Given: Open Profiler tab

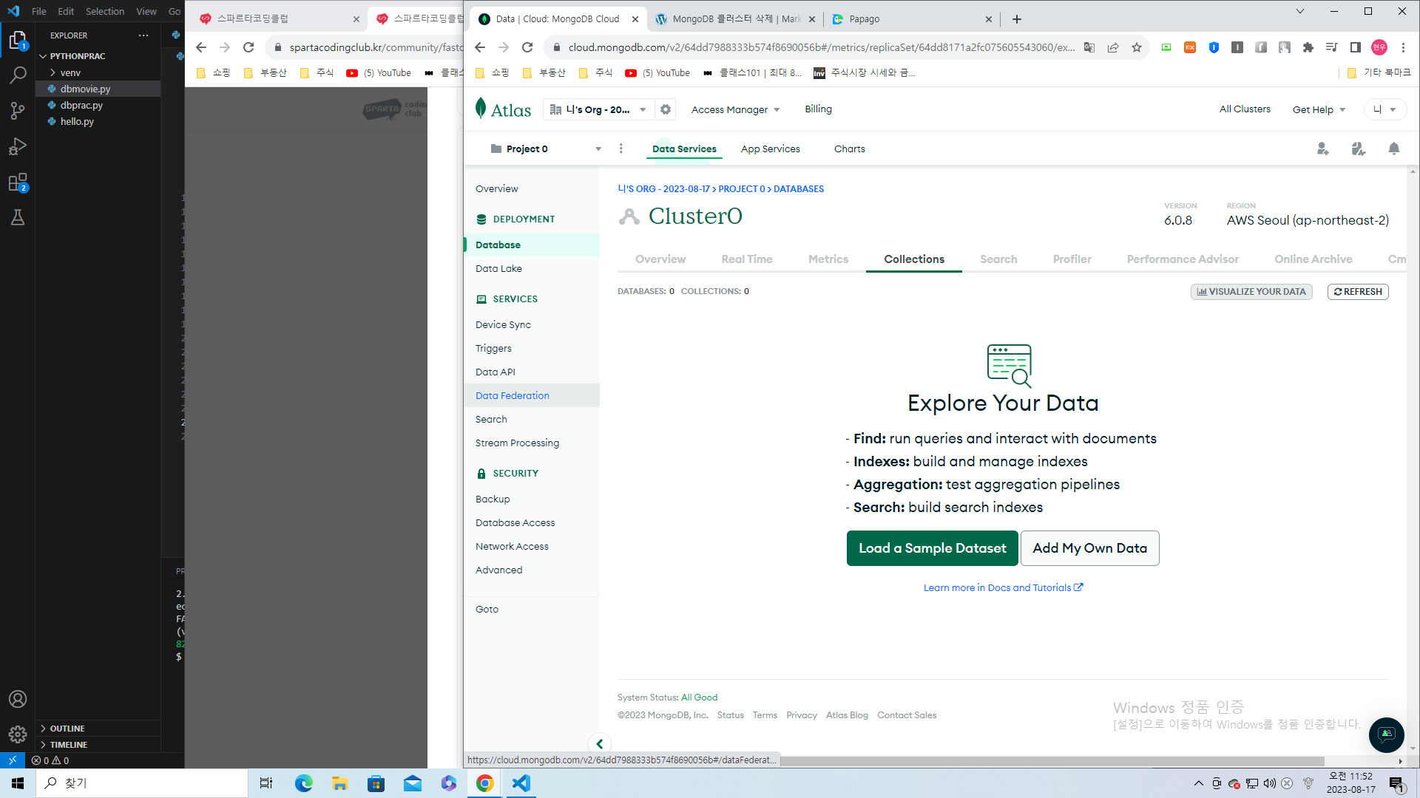Looking at the screenshot, I should 1072,259.
